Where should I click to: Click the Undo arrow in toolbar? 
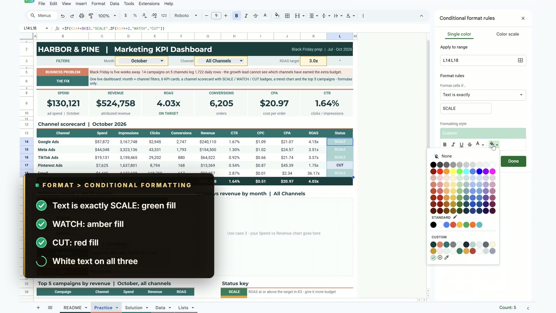tap(63, 16)
